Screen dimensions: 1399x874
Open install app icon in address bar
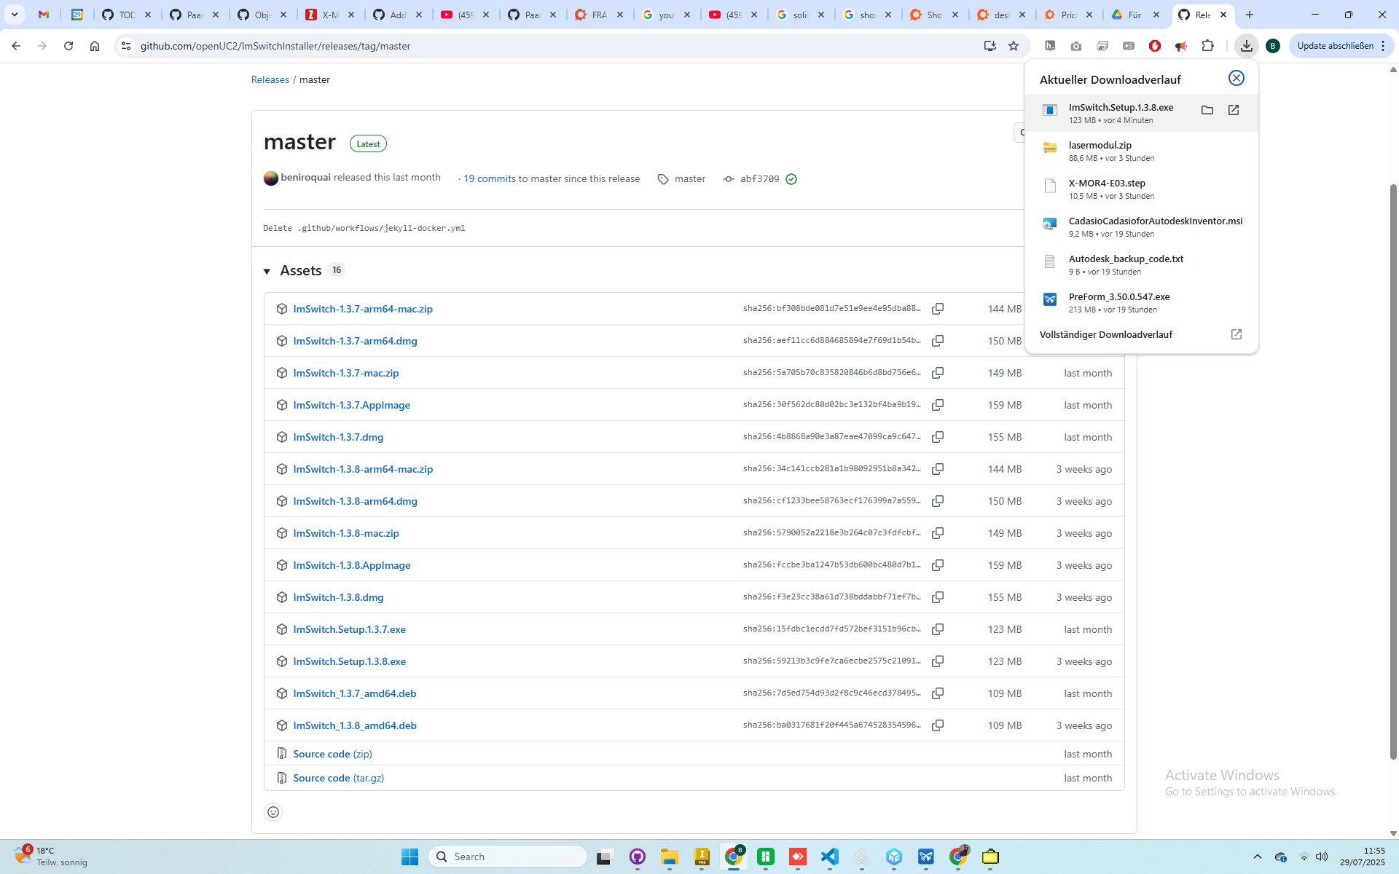coord(990,46)
